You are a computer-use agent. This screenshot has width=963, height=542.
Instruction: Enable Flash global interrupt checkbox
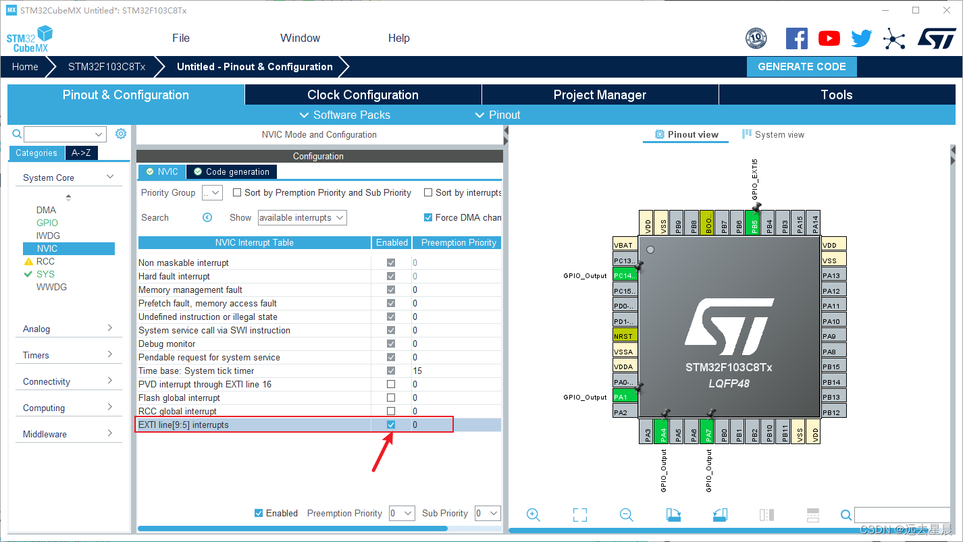point(391,398)
